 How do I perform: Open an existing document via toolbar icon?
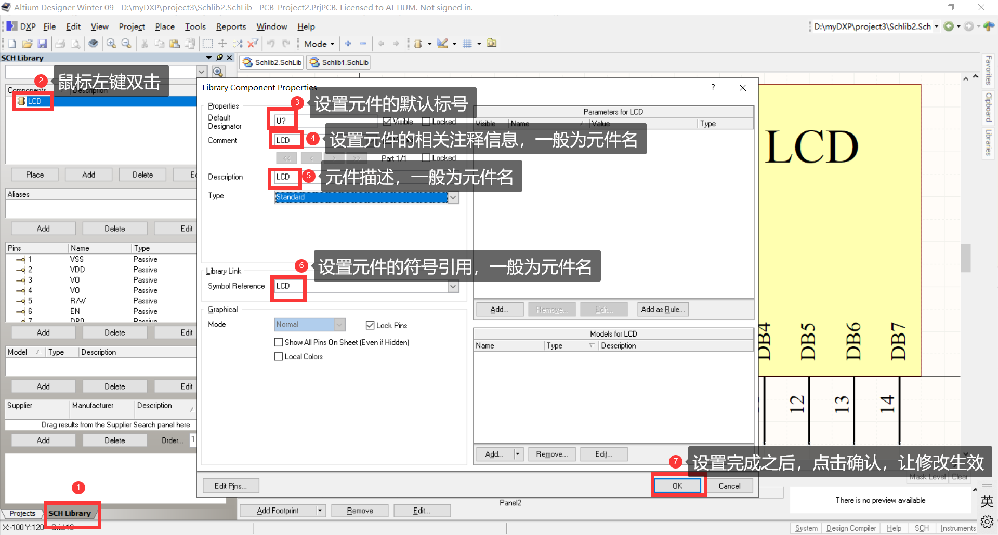pyautogui.click(x=27, y=44)
